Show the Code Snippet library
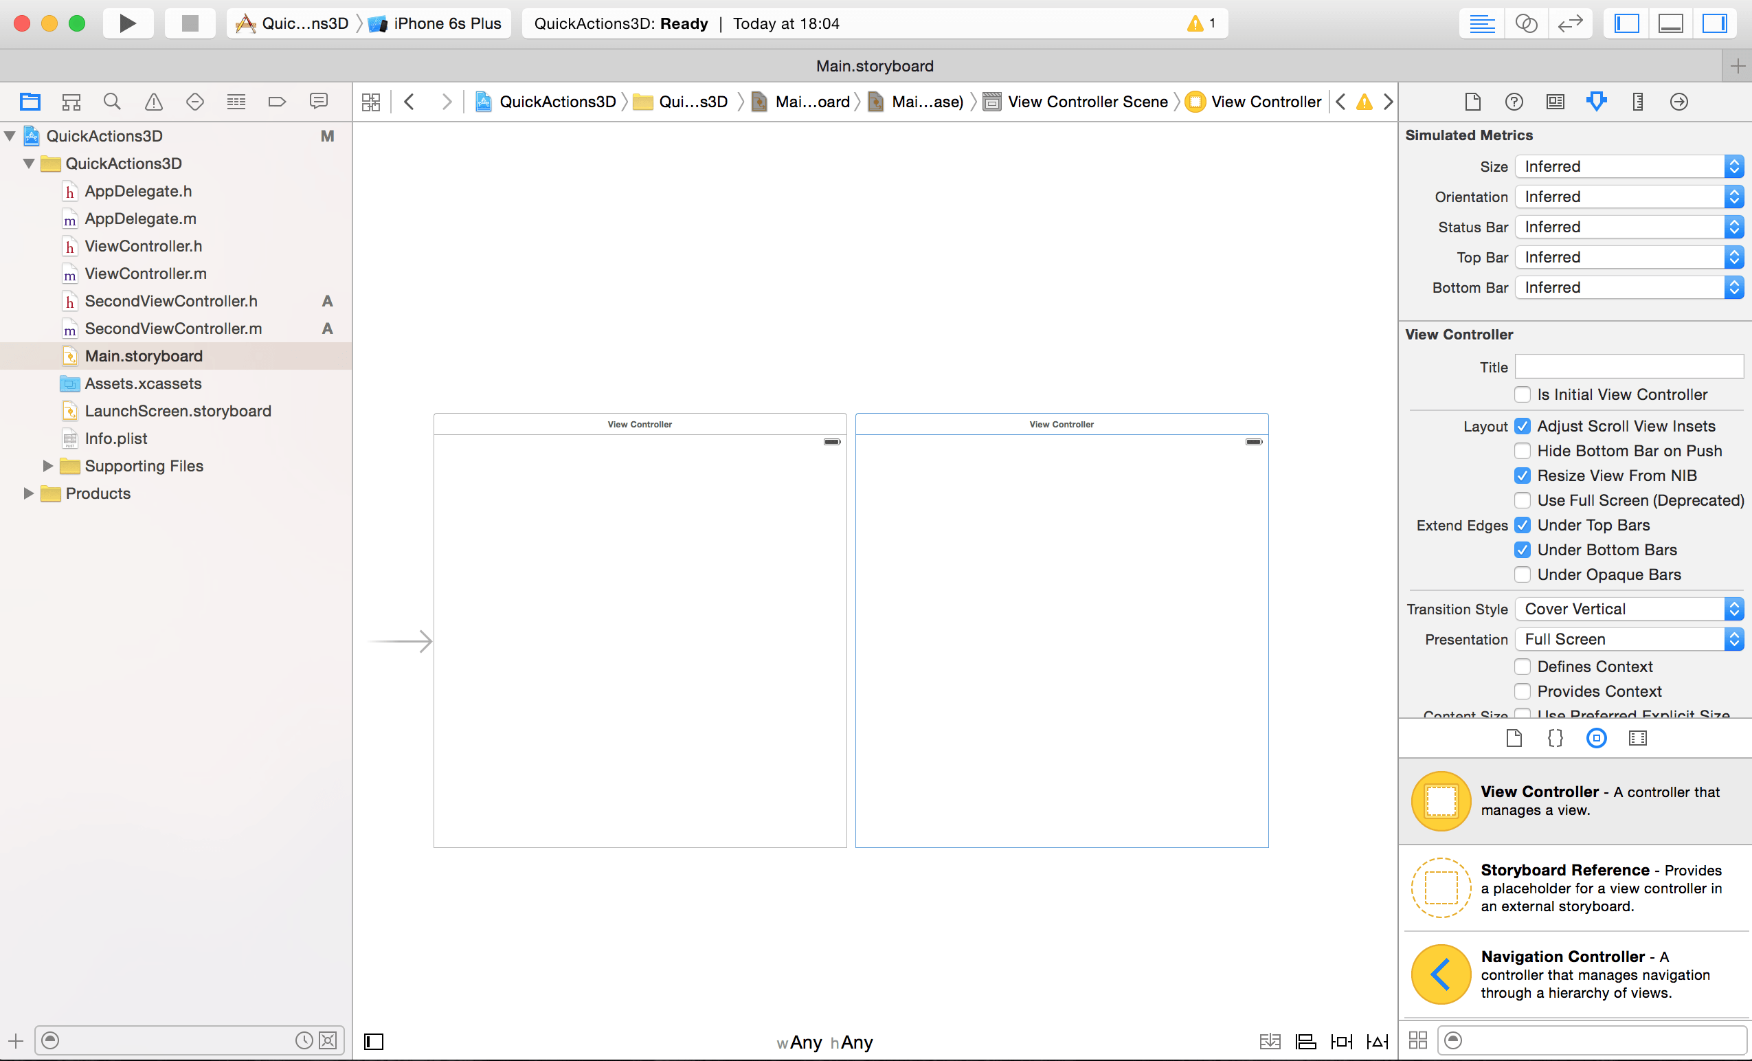1752x1061 pixels. tap(1555, 738)
